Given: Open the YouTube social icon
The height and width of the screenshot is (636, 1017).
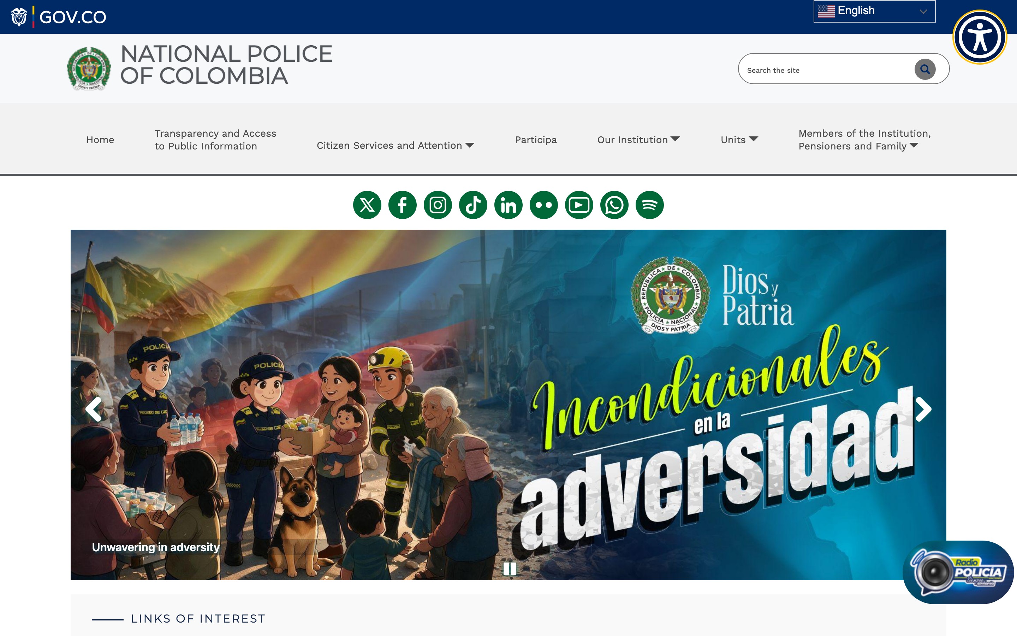Looking at the screenshot, I should click(579, 205).
